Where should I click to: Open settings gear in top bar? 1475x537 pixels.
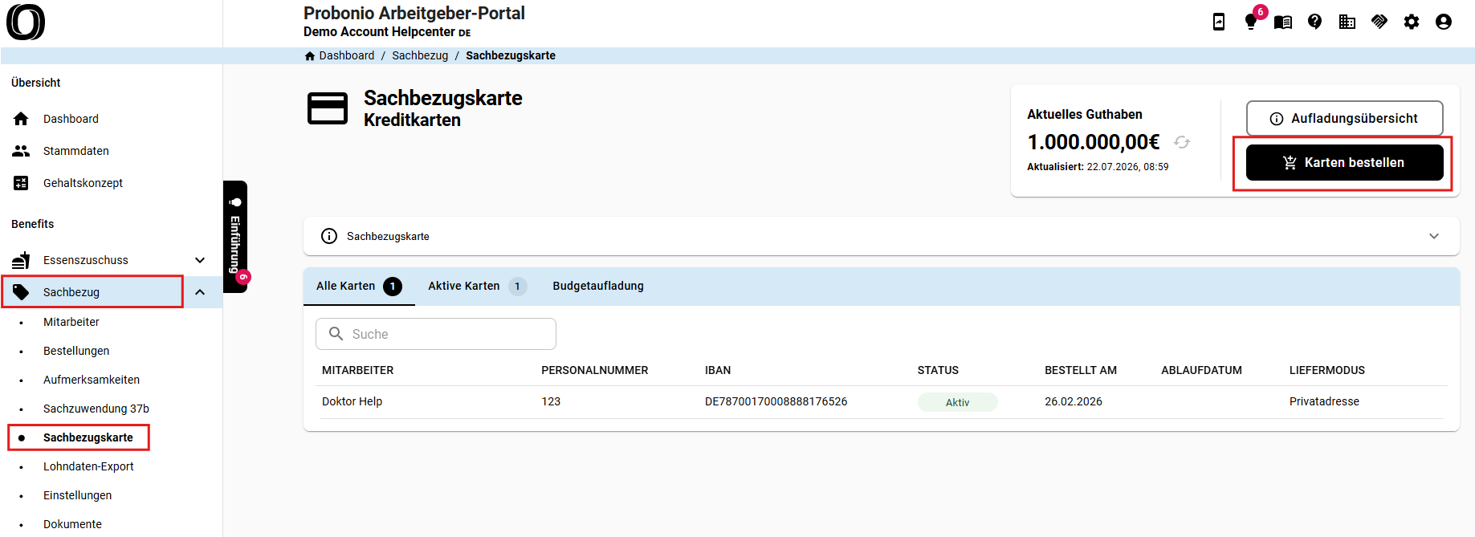1412,22
